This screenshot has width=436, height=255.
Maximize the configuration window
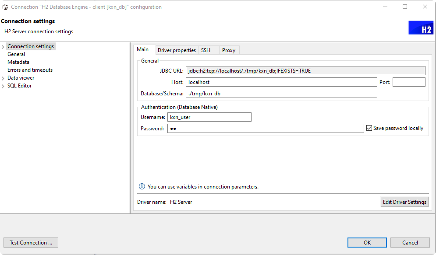pos(405,7)
